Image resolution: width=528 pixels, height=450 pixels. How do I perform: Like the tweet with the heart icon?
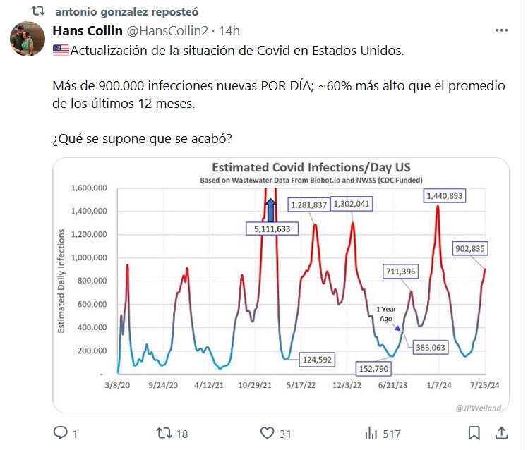[x=267, y=433]
